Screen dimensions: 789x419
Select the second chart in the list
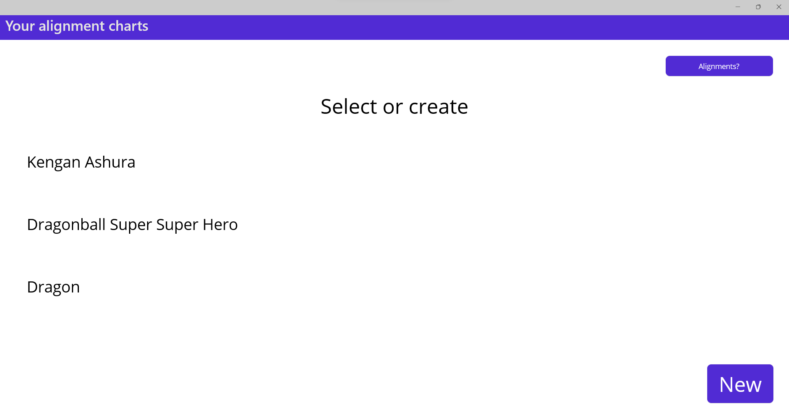click(132, 225)
